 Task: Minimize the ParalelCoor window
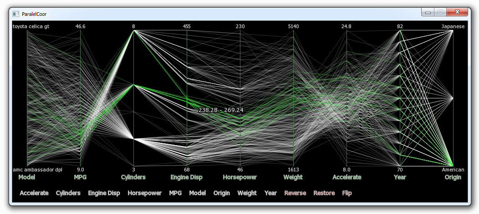[x=428, y=12]
